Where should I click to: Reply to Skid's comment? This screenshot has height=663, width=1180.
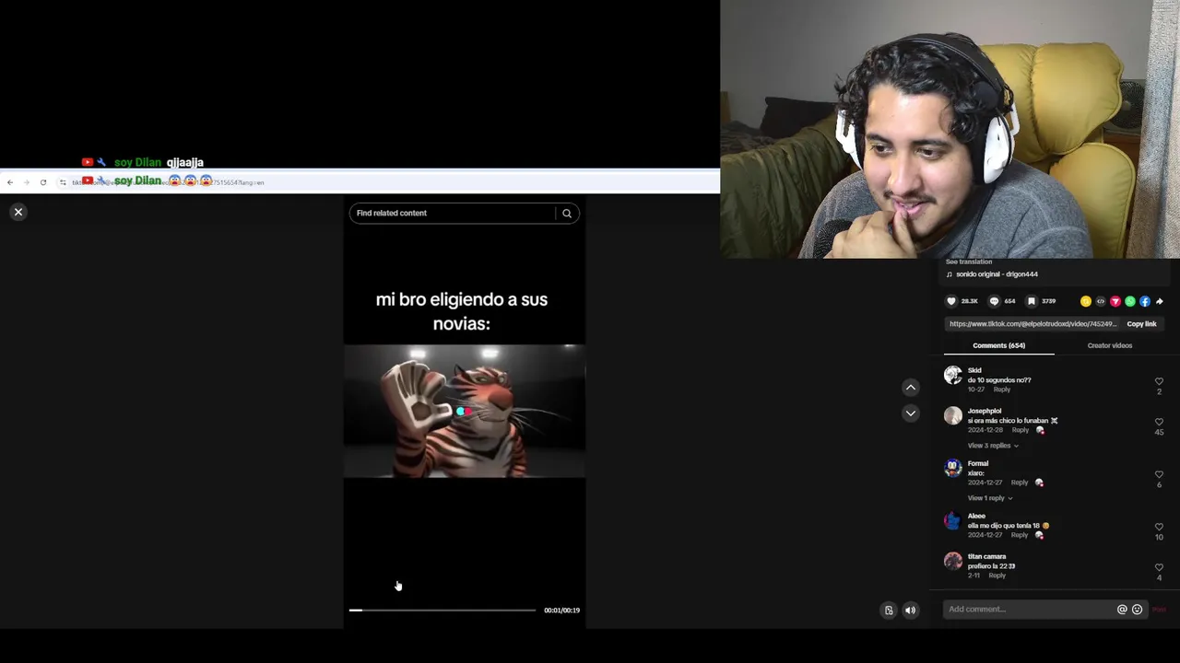1001,390
